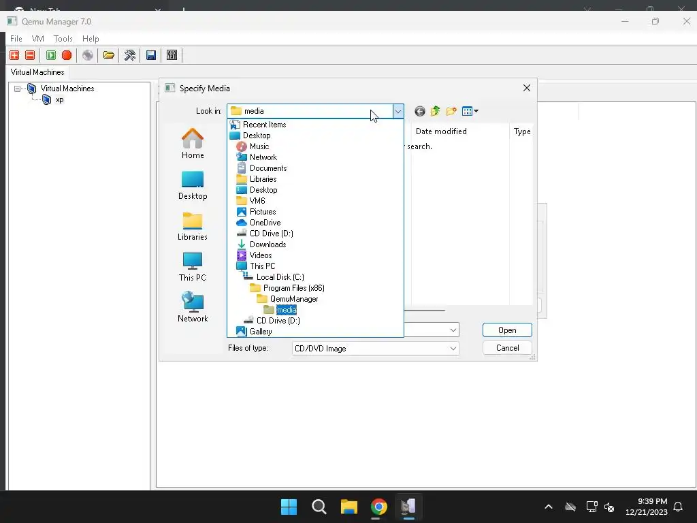Switch to the Virtual Machines tab

coord(37,72)
